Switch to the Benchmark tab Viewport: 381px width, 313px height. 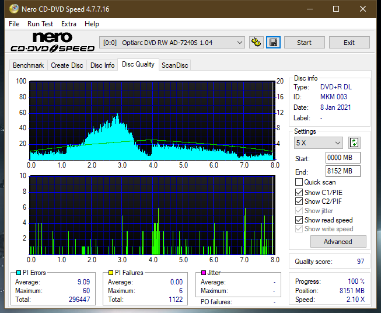(x=29, y=65)
